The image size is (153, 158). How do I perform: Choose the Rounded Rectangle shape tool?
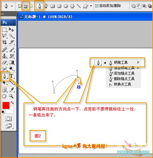coord(59,6)
